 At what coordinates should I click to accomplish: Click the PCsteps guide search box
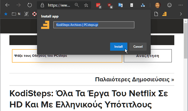point(67,56)
